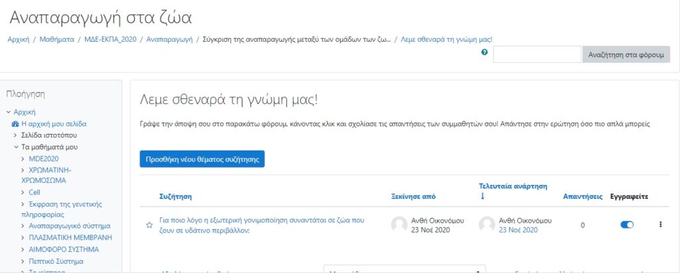The width and height of the screenshot is (680, 273).
Task: Sort discussions by the Απαντήσεις column
Action: click(582, 197)
